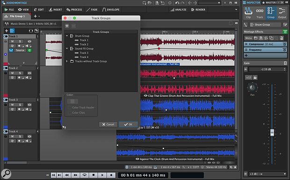
Task: Skip to start marker in transport
Action: click(53, 175)
